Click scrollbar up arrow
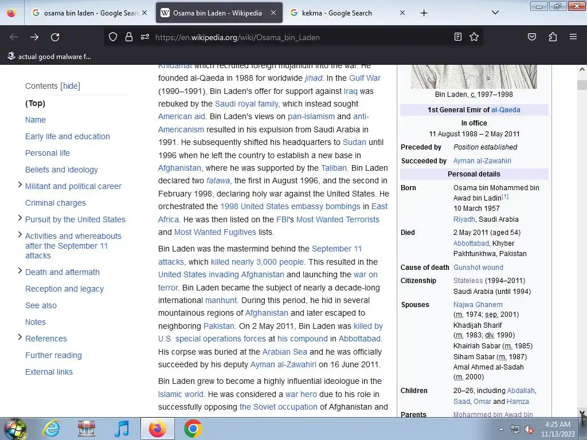This screenshot has height=440, width=587. tap(582, 69)
